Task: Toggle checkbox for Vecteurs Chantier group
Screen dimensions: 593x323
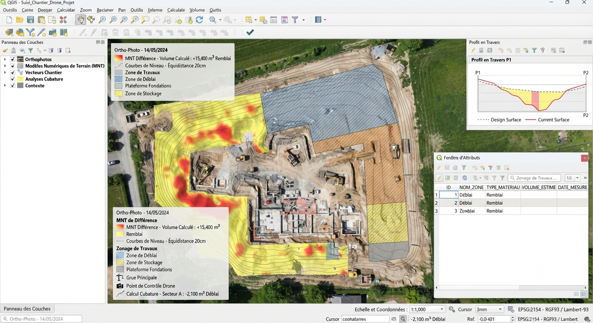Action: [x=13, y=72]
